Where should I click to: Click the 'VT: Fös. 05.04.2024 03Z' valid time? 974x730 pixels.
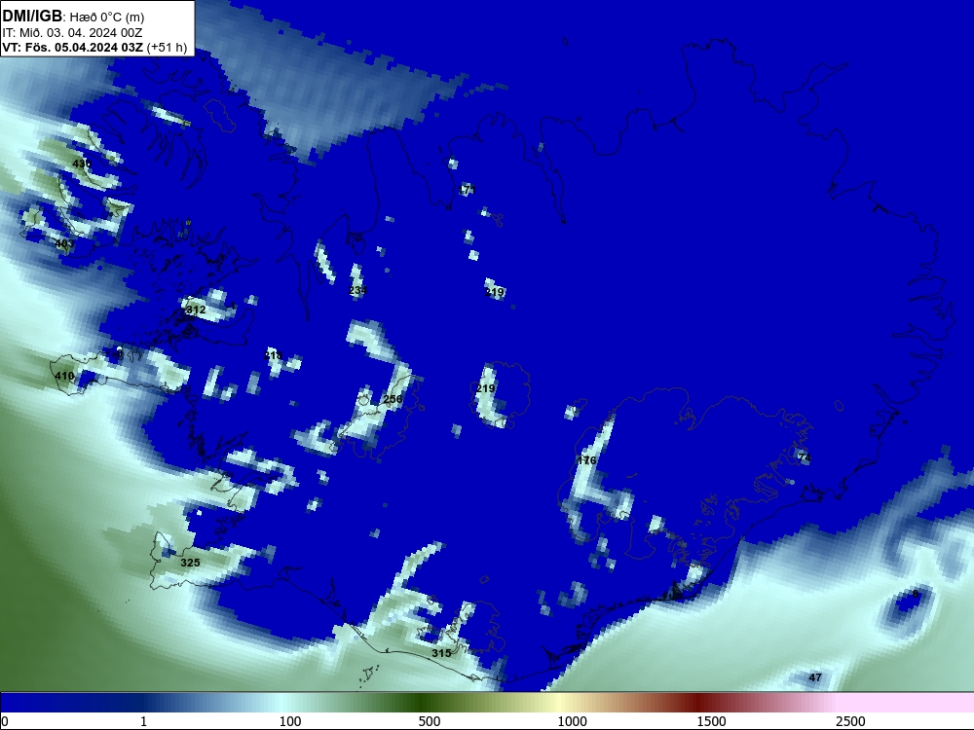(73, 47)
